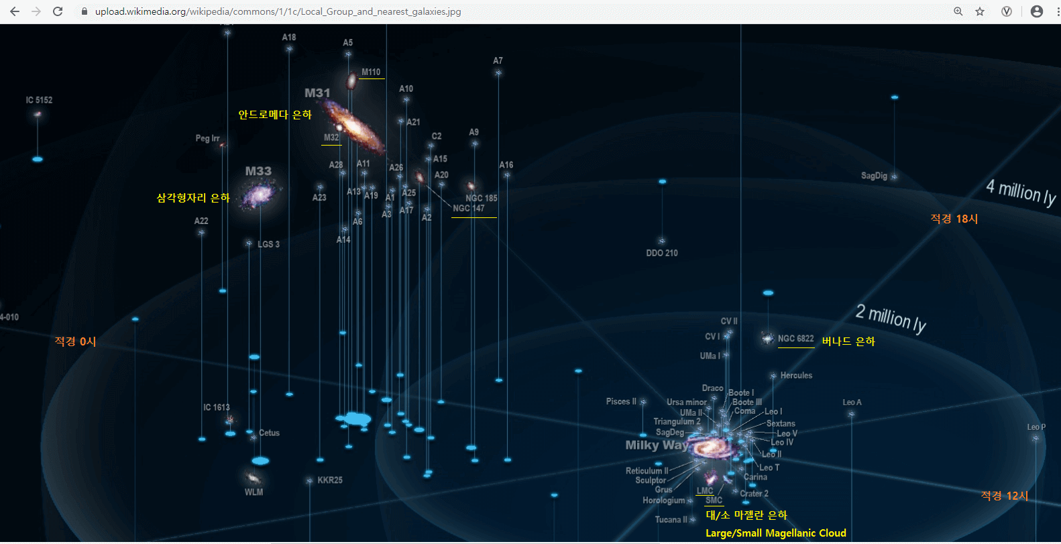Click the M110 label

pos(371,72)
